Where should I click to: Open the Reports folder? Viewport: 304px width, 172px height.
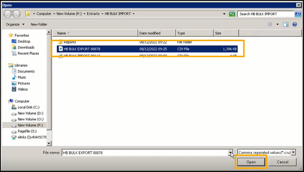70,42
